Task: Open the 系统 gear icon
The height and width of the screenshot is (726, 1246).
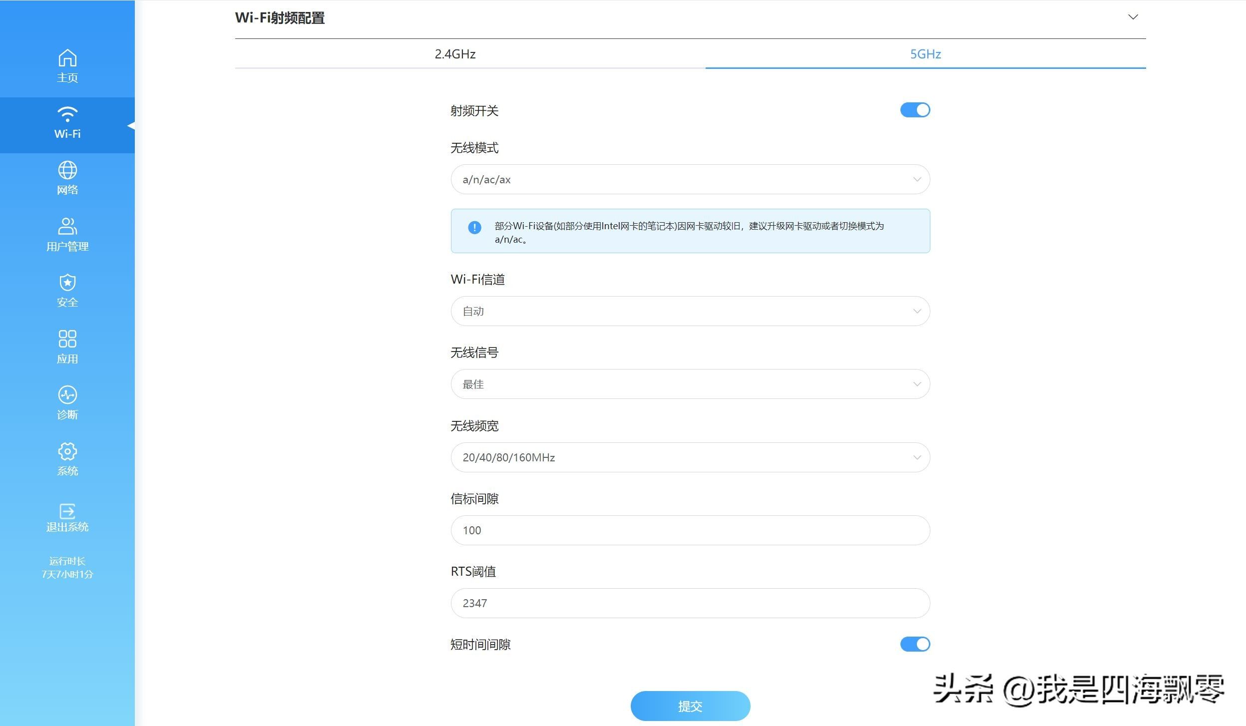Action: click(x=67, y=451)
